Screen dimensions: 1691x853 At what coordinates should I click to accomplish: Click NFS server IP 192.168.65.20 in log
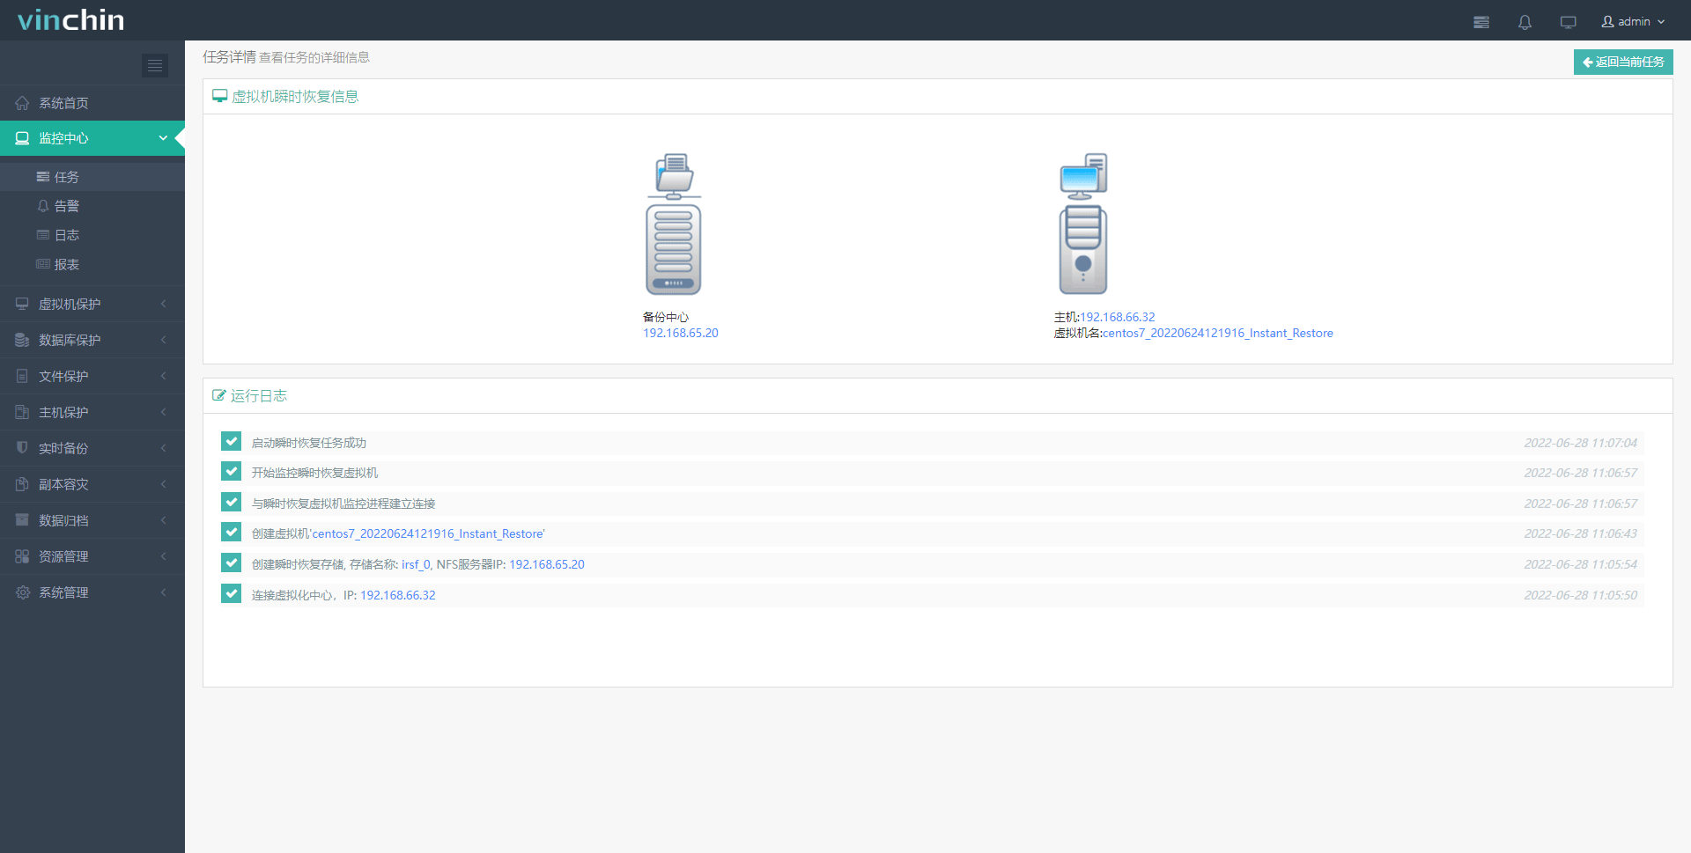547,564
